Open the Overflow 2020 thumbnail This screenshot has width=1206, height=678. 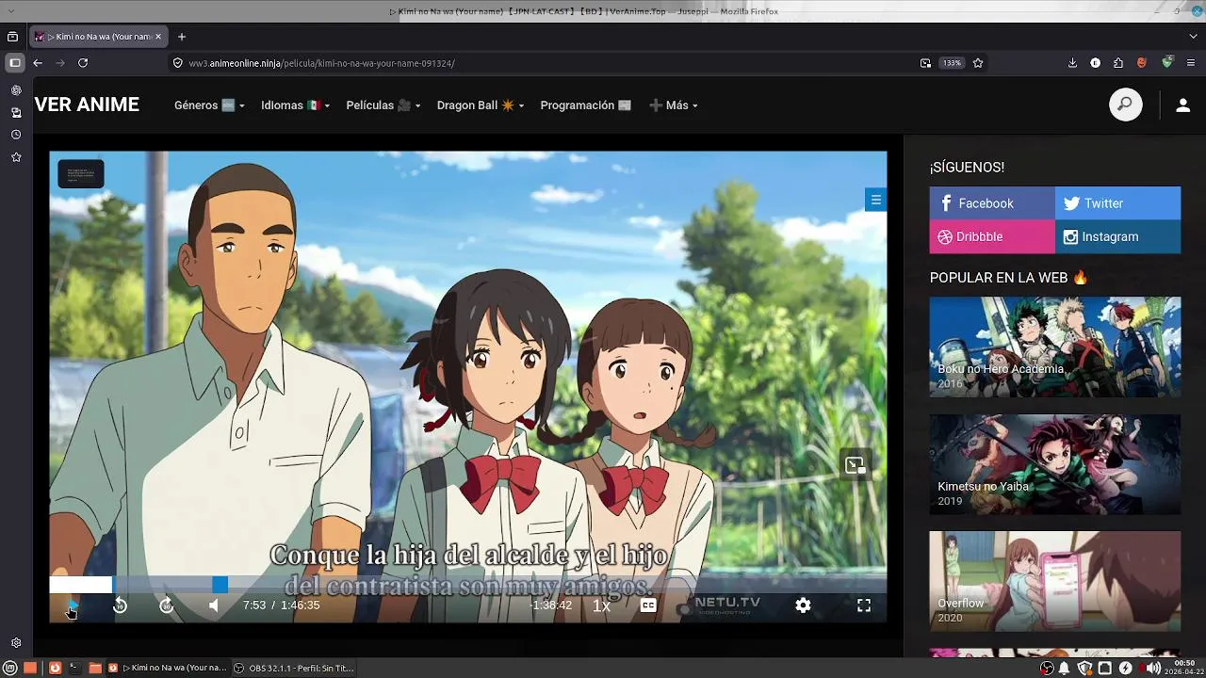pos(1054,581)
